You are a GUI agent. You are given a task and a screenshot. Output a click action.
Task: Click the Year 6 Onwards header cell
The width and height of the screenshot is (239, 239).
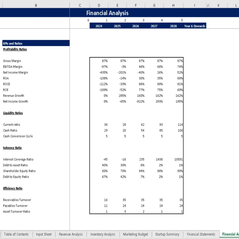tap(194, 26)
